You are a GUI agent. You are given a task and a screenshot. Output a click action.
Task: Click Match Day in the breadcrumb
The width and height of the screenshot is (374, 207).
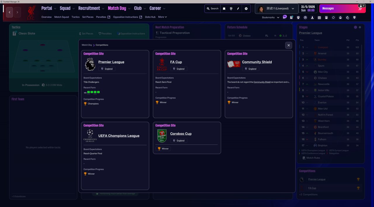[x=87, y=45]
